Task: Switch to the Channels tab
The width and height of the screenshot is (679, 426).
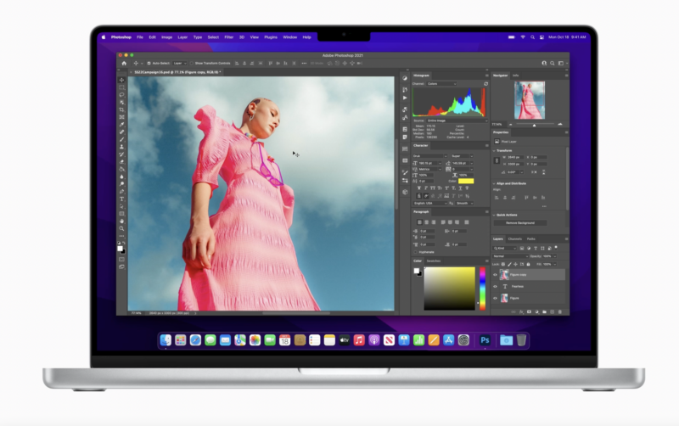Action: [x=515, y=239]
